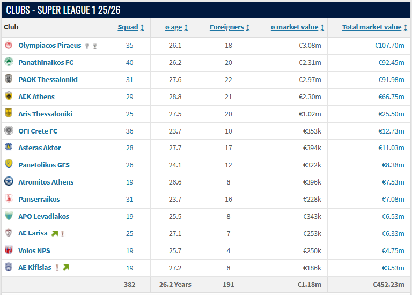Screen dimensions: 412x295
Task: Click the Panathinaikos FC club crest
Action: tap(9, 62)
